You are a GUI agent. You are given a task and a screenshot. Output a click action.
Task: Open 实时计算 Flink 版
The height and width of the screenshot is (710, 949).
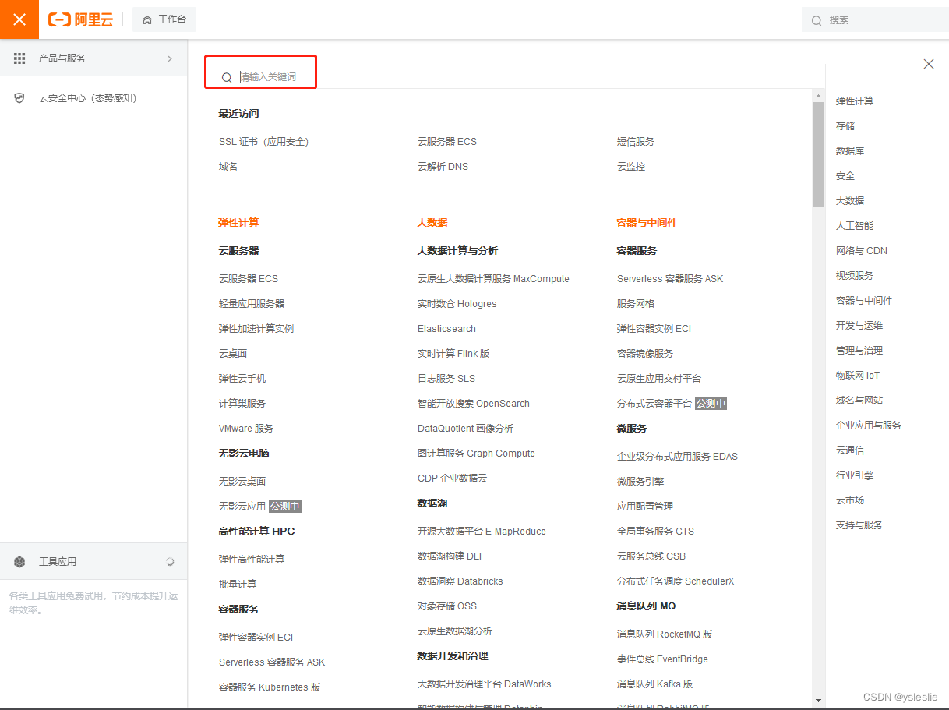tap(453, 354)
